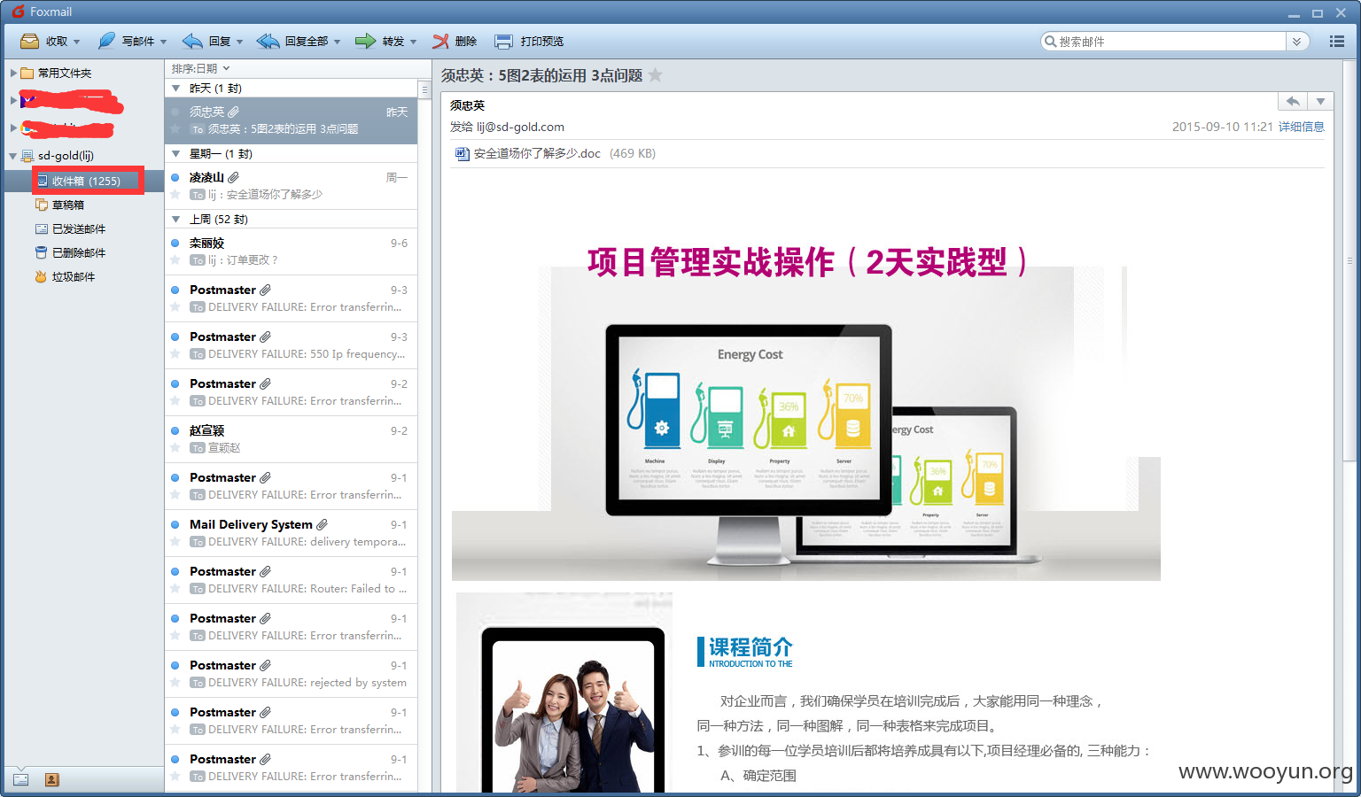Open DELIVERY FAILURE: rejected by system email
1361x797 pixels.
click(291, 674)
